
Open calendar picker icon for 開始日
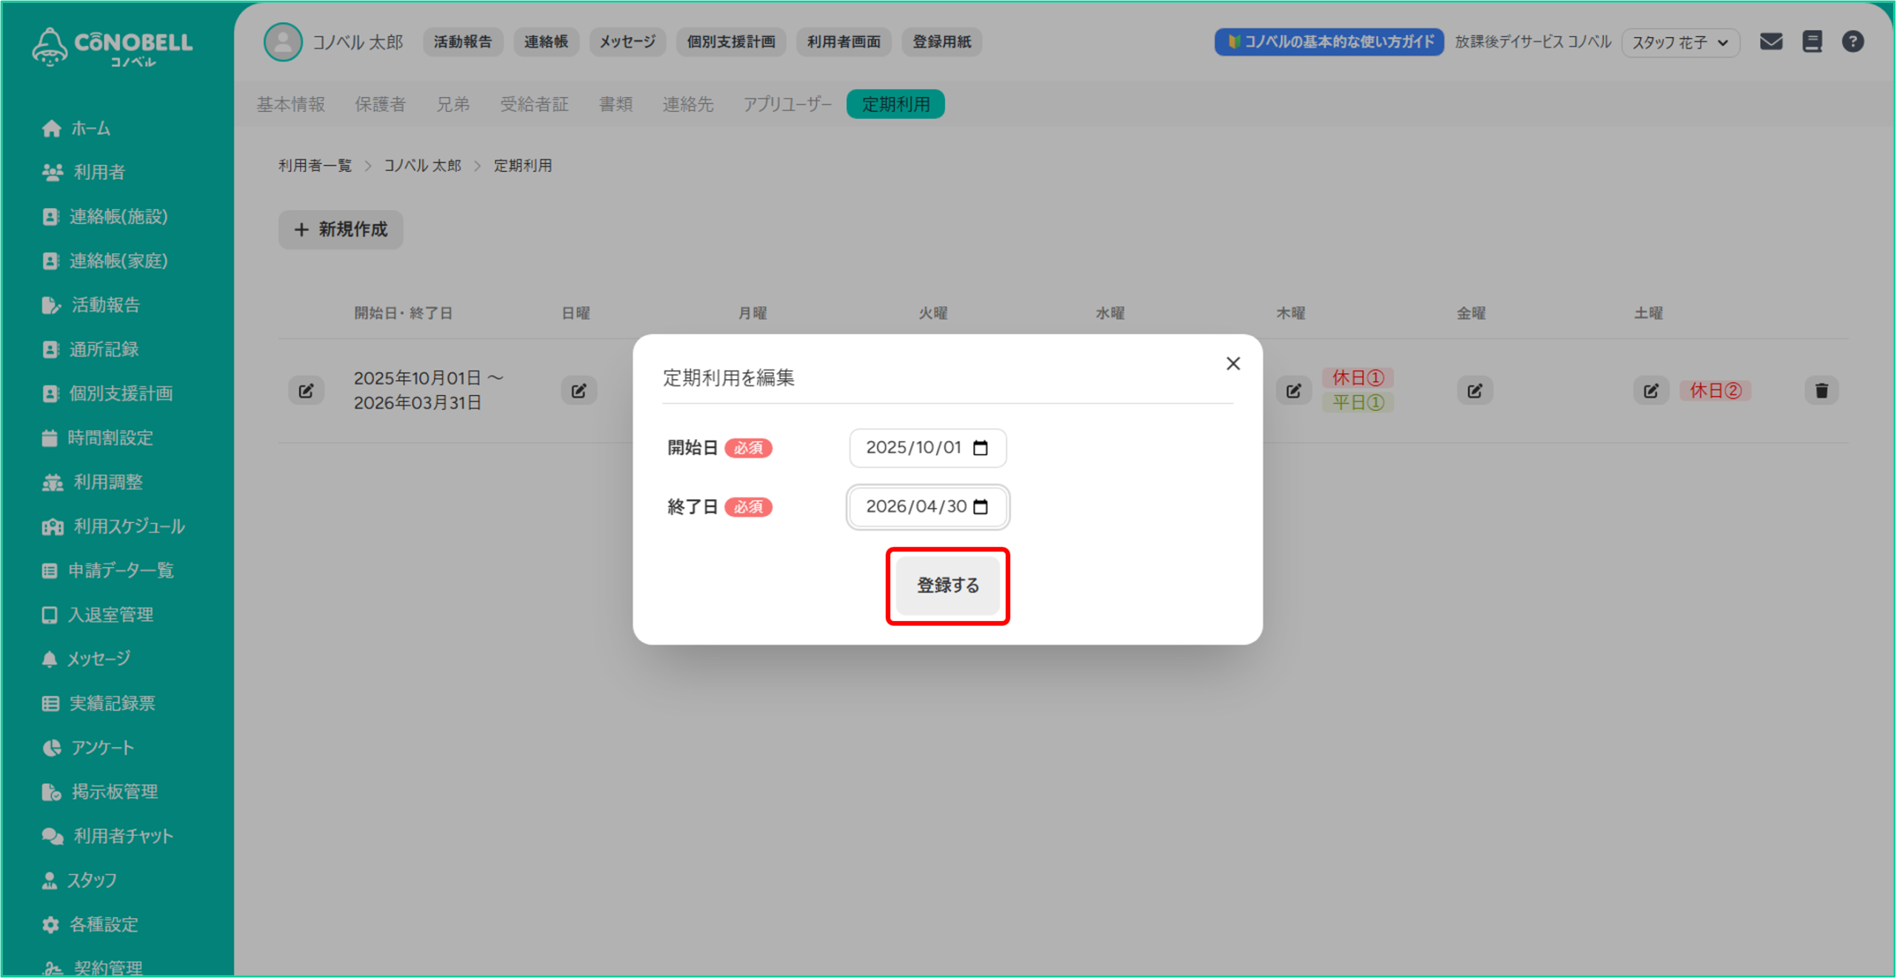pyautogui.click(x=981, y=448)
